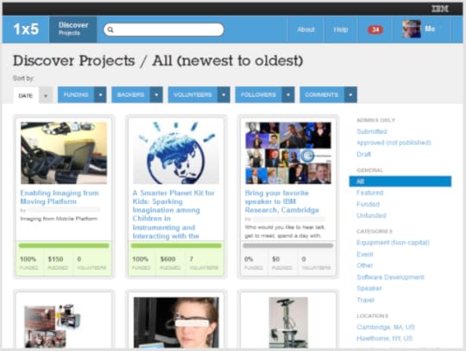Show Unfunded projects
466x351 pixels.
point(371,215)
